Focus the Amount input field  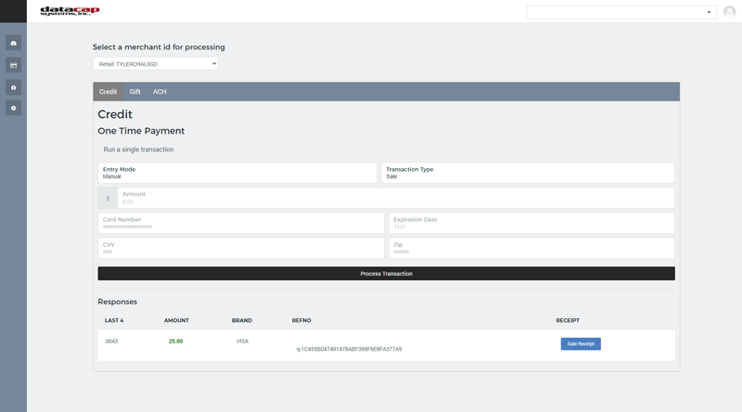396,198
